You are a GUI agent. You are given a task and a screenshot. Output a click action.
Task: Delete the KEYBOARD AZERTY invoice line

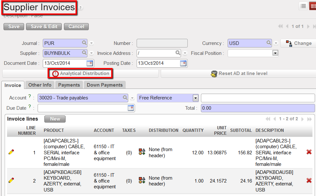(309, 181)
